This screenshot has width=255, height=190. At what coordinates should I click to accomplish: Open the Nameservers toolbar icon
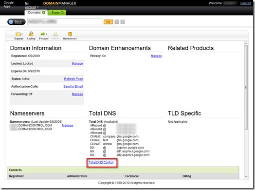pyautogui.click(x=70, y=34)
